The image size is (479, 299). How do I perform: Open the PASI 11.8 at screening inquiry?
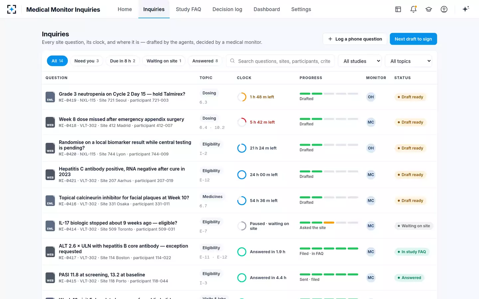(x=102, y=275)
